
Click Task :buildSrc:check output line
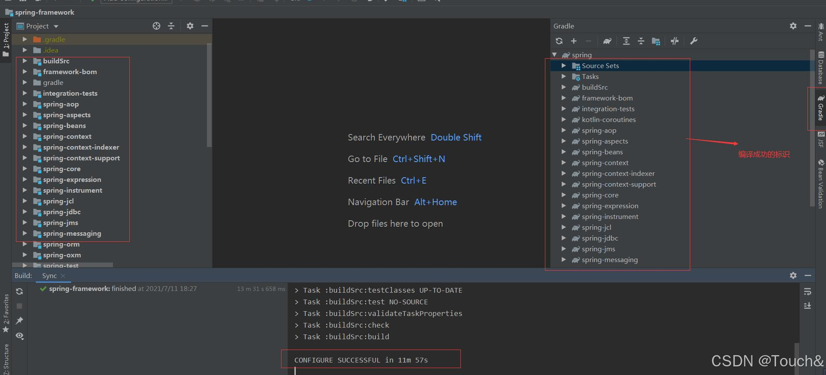coord(342,325)
